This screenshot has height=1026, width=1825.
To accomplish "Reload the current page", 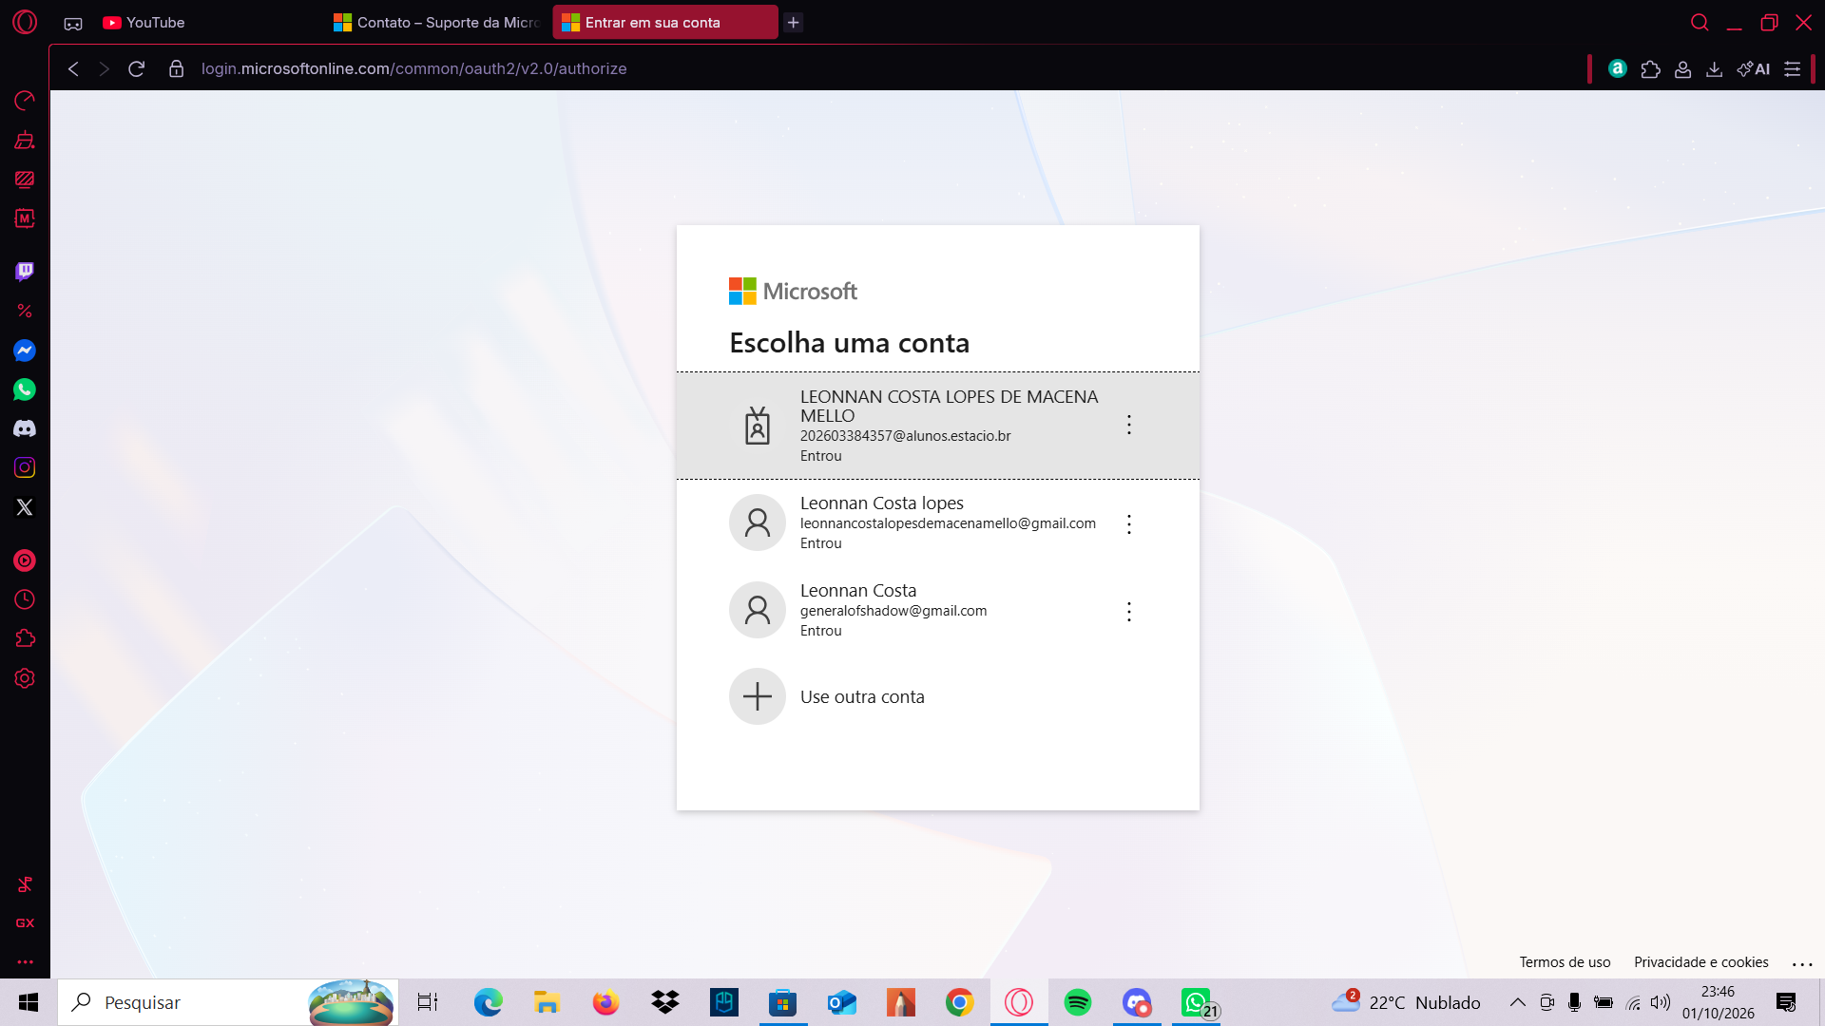I will tap(136, 68).
